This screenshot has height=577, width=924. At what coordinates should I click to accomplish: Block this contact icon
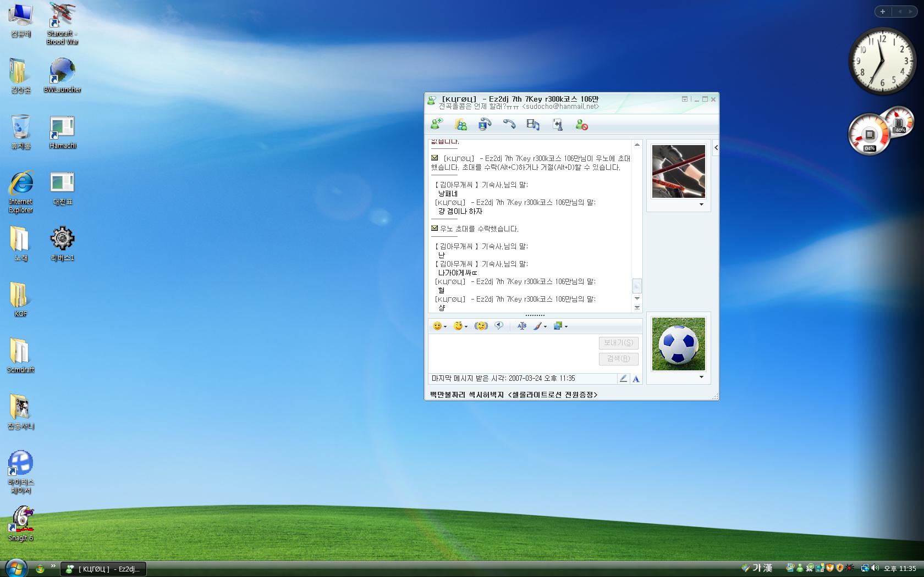click(x=581, y=125)
